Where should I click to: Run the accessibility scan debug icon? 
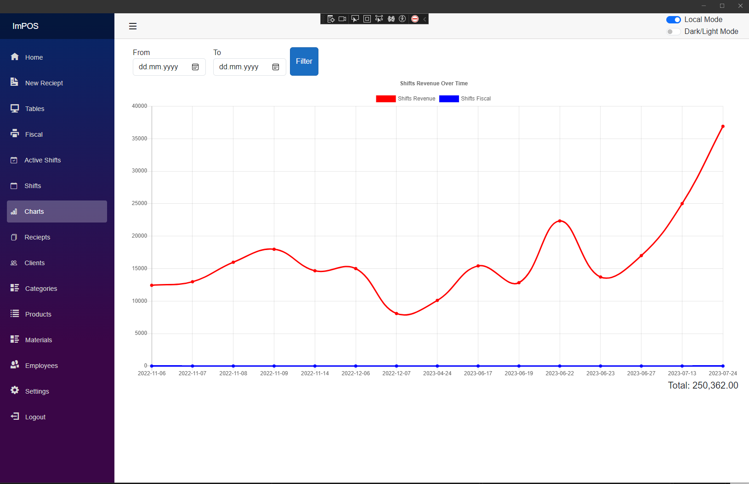point(403,19)
